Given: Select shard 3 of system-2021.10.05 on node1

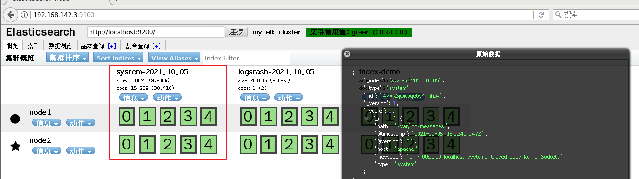Looking at the screenshot, I should (x=188, y=117).
